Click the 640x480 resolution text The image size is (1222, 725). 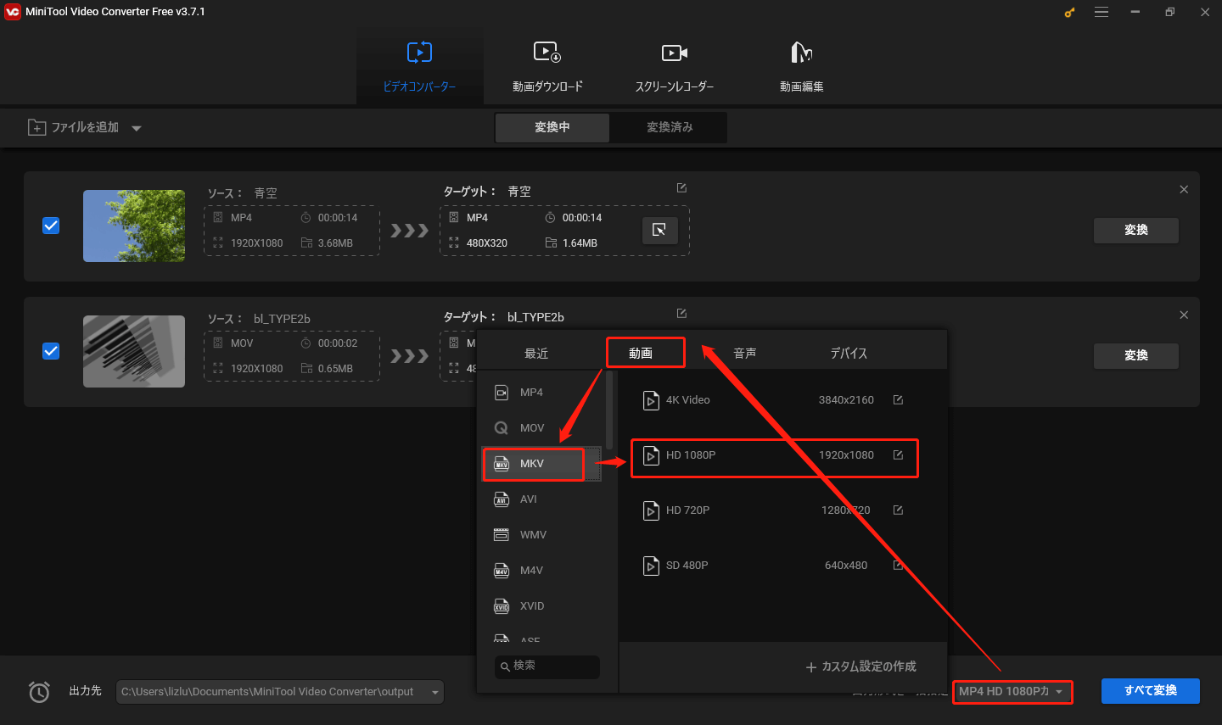(846, 566)
